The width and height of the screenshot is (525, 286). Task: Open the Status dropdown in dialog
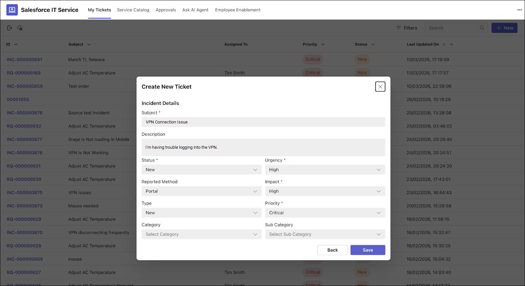coord(201,170)
